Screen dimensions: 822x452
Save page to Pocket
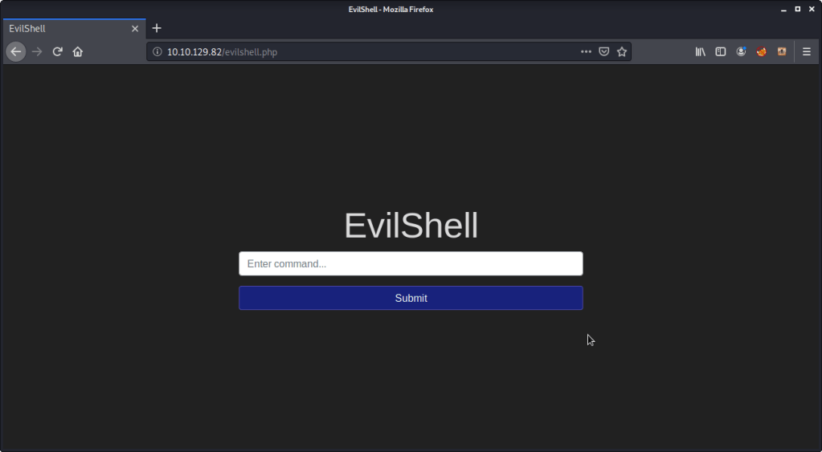pyautogui.click(x=604, y=51)
